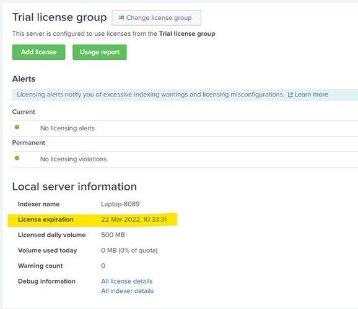Click the Alerts section heading

point(24,79)
